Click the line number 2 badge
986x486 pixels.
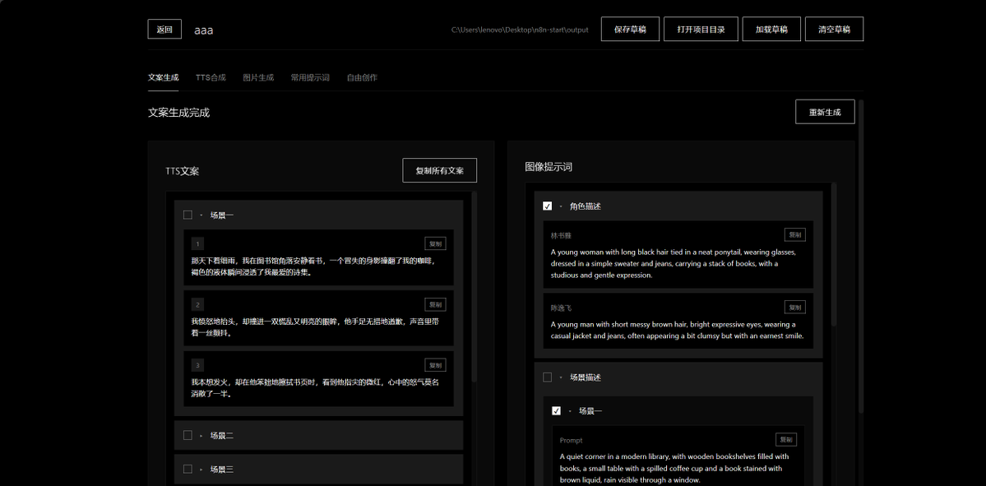(x=197, y=304)
